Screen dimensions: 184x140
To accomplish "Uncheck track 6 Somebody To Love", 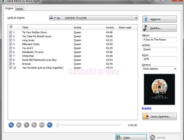I will pos(10,52).
